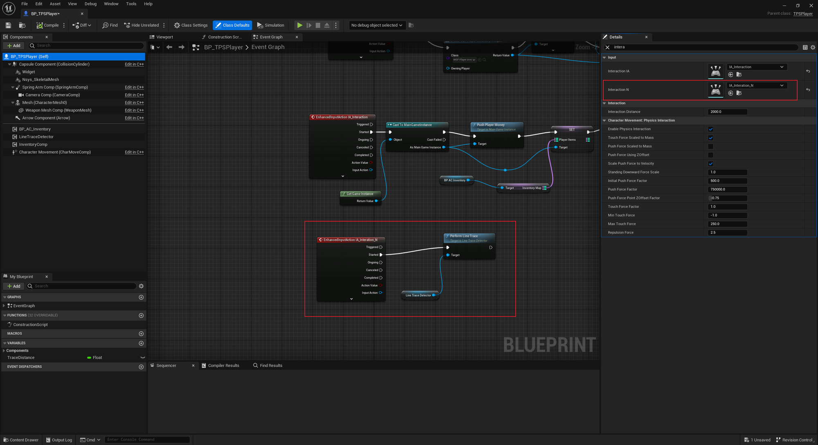Switch to the Viewport tab
This screenshot has height=445, width=818.
pyautogui.click(x=164, y=37)
